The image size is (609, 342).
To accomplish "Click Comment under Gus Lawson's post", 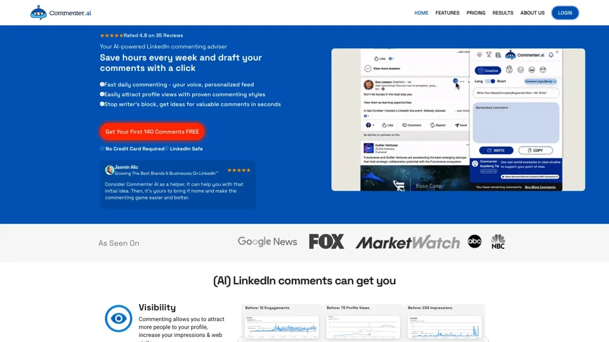I will (x=412, y=125).
